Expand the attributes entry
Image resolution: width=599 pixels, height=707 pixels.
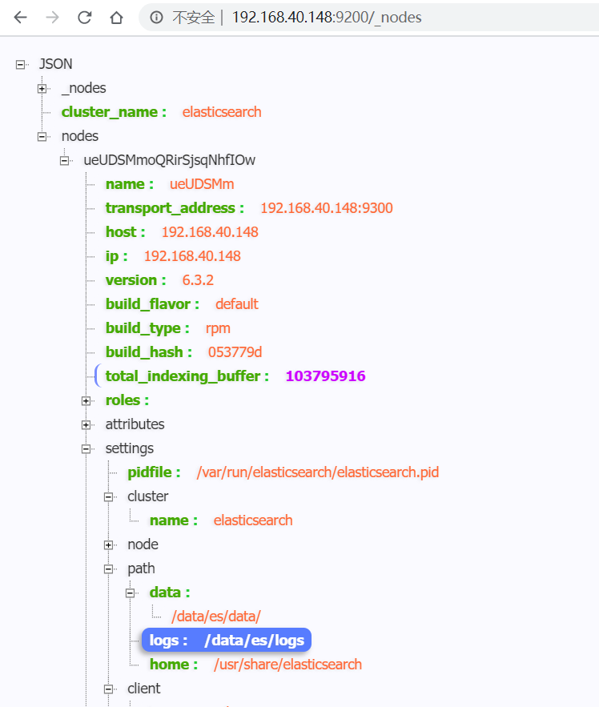[86, 424]
